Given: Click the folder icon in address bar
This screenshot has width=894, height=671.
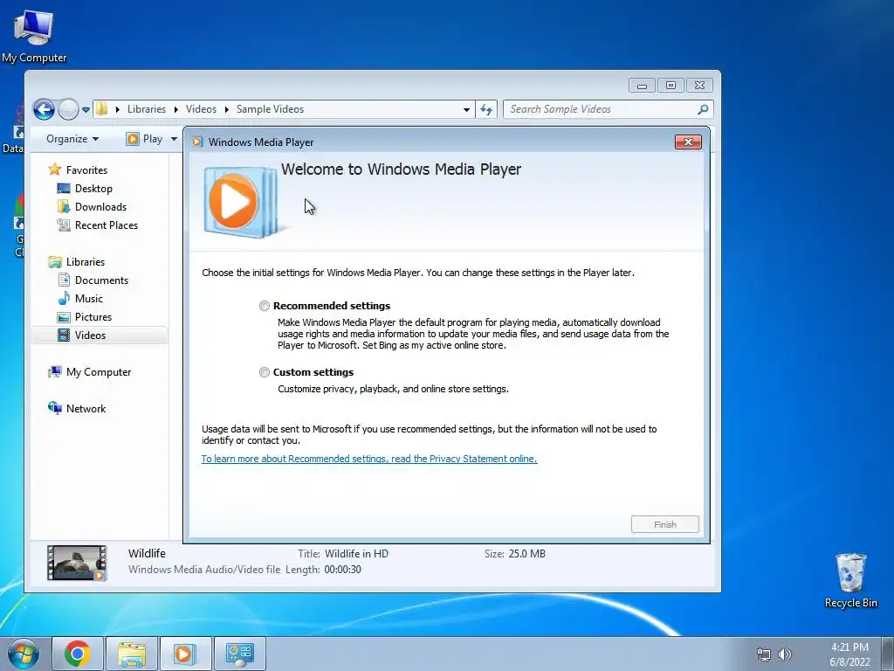Looking at the screenshot, I should click(102, 109).
